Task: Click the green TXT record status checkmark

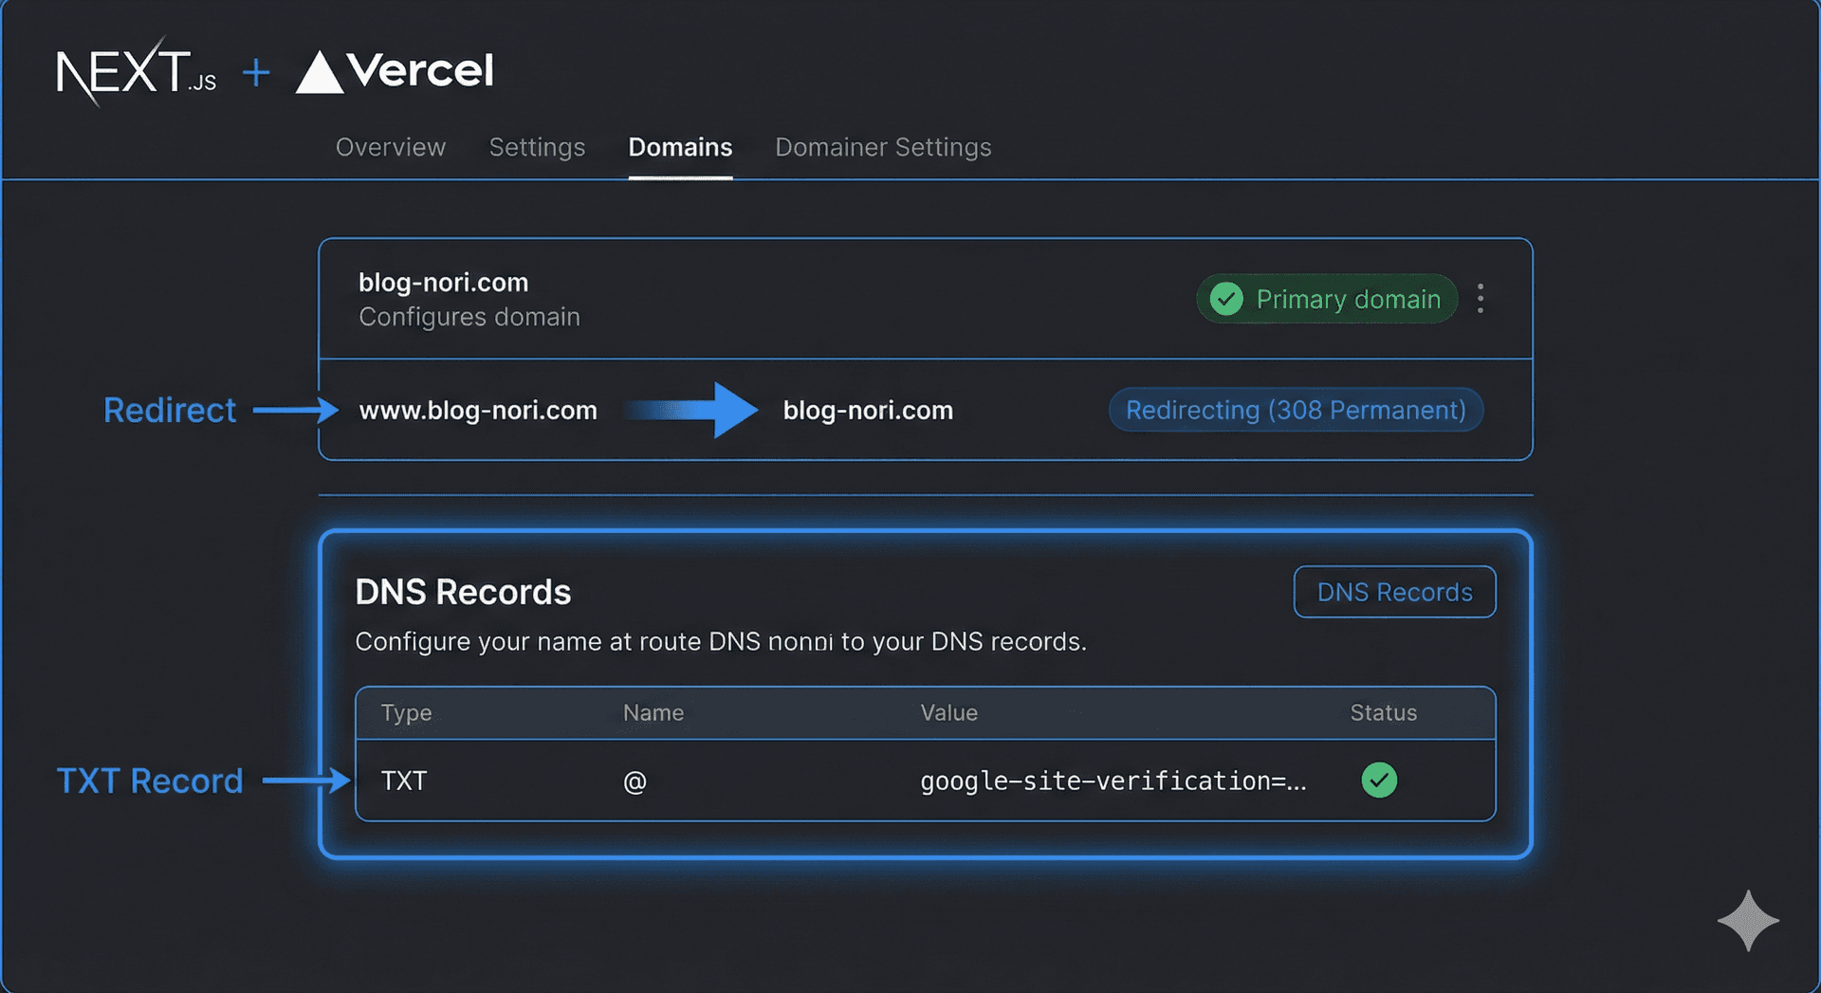Action: point(1379,781)
